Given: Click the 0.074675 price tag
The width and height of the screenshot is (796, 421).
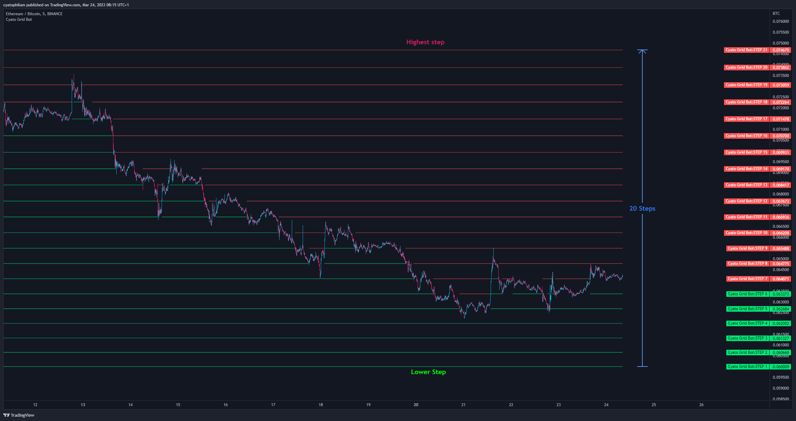Looking at the screenshot, I should [780, 50].
